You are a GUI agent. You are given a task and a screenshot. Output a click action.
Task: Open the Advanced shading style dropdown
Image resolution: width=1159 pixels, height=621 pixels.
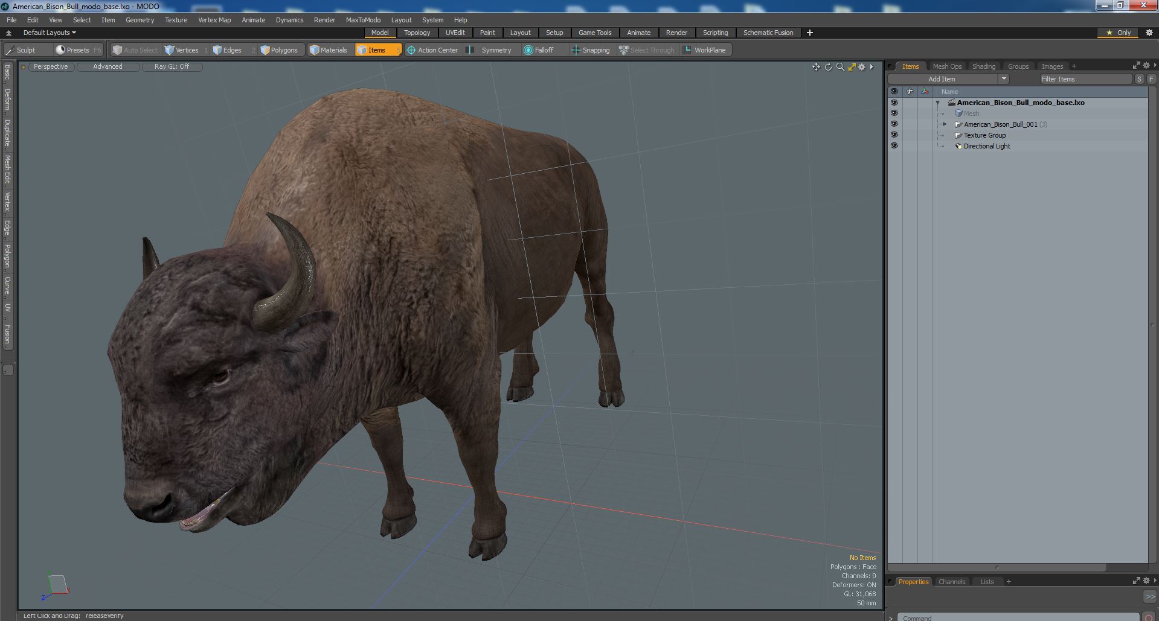[108, 67]
